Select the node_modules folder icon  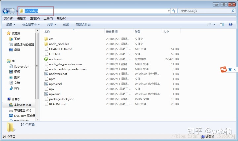click(46, 44)
